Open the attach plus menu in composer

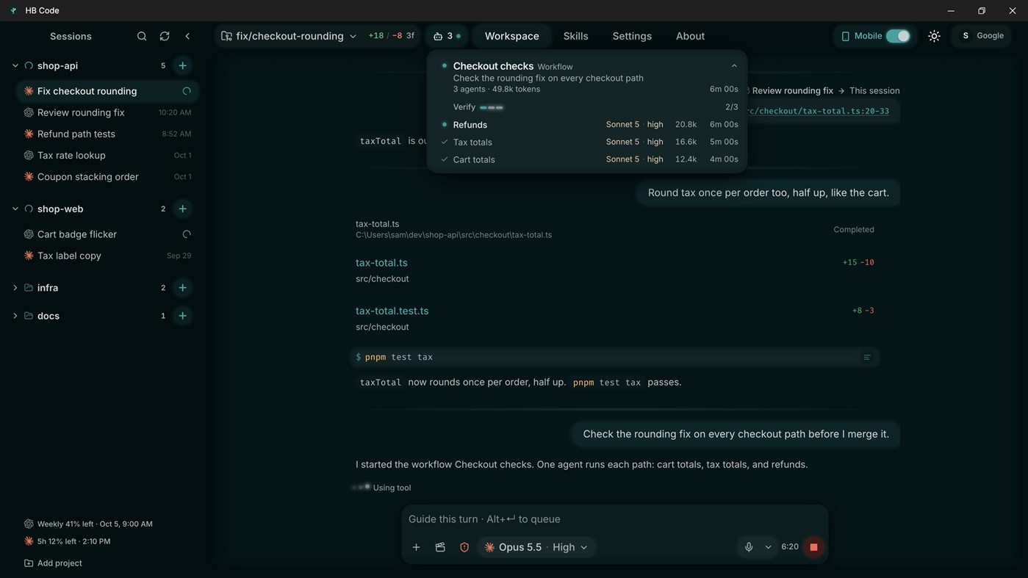point(416,547)
